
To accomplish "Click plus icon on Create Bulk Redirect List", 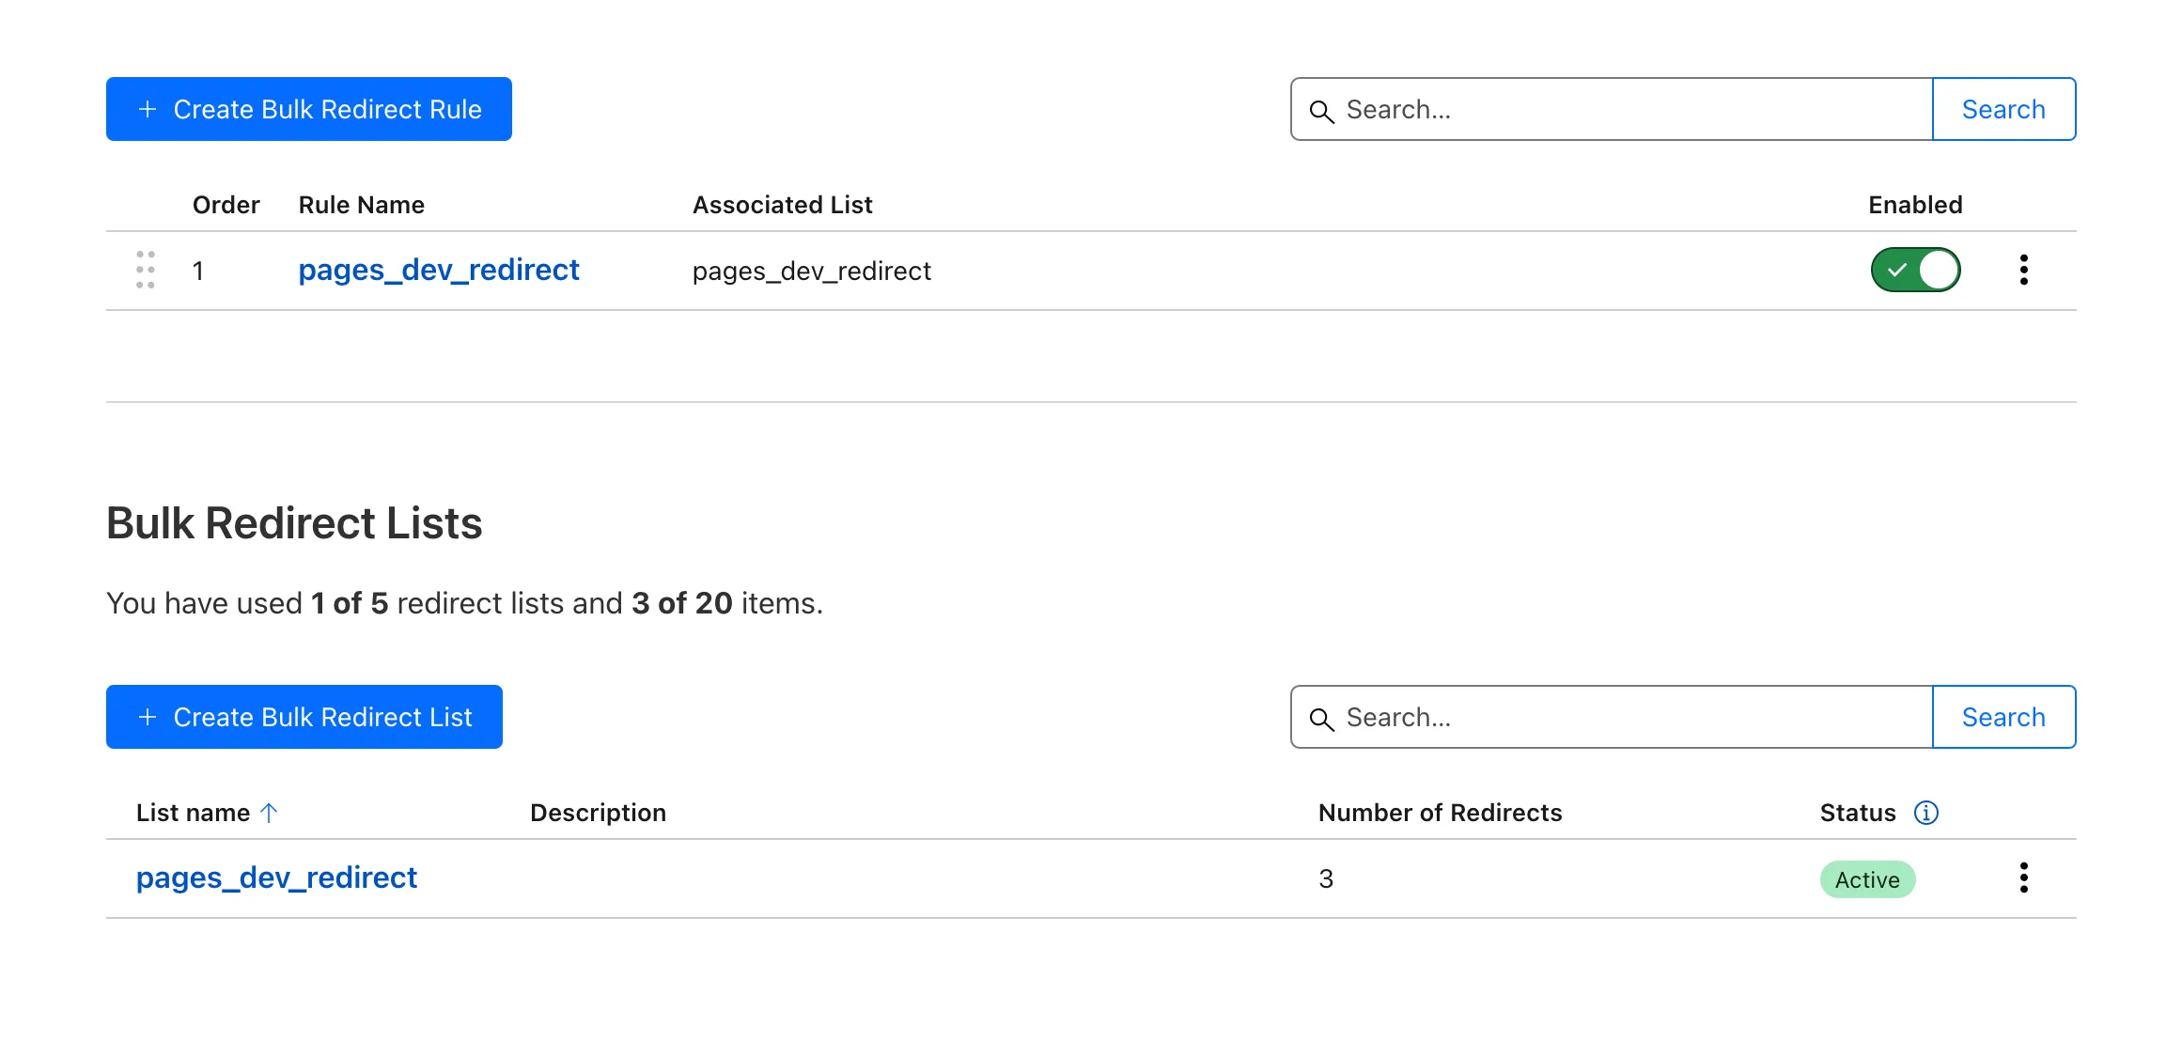I will coord(148,717).
